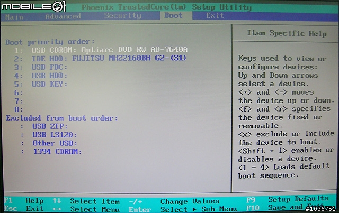Click the Phoenix TrustedCore Setup Utility title
The width and height of the screenshot is (339, 213).
(x=166, y=7)
